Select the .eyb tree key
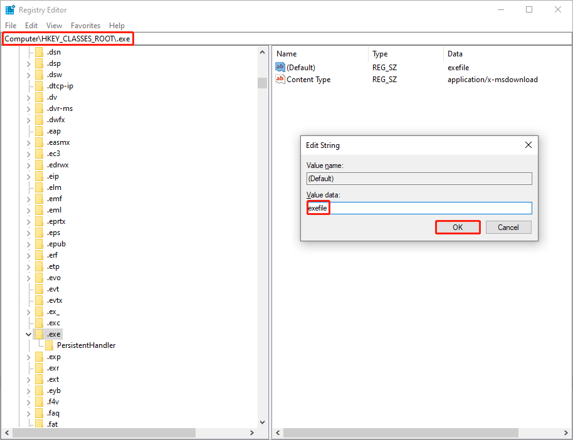This screenshot has height=440, width=573. click(x=54, y=390)
